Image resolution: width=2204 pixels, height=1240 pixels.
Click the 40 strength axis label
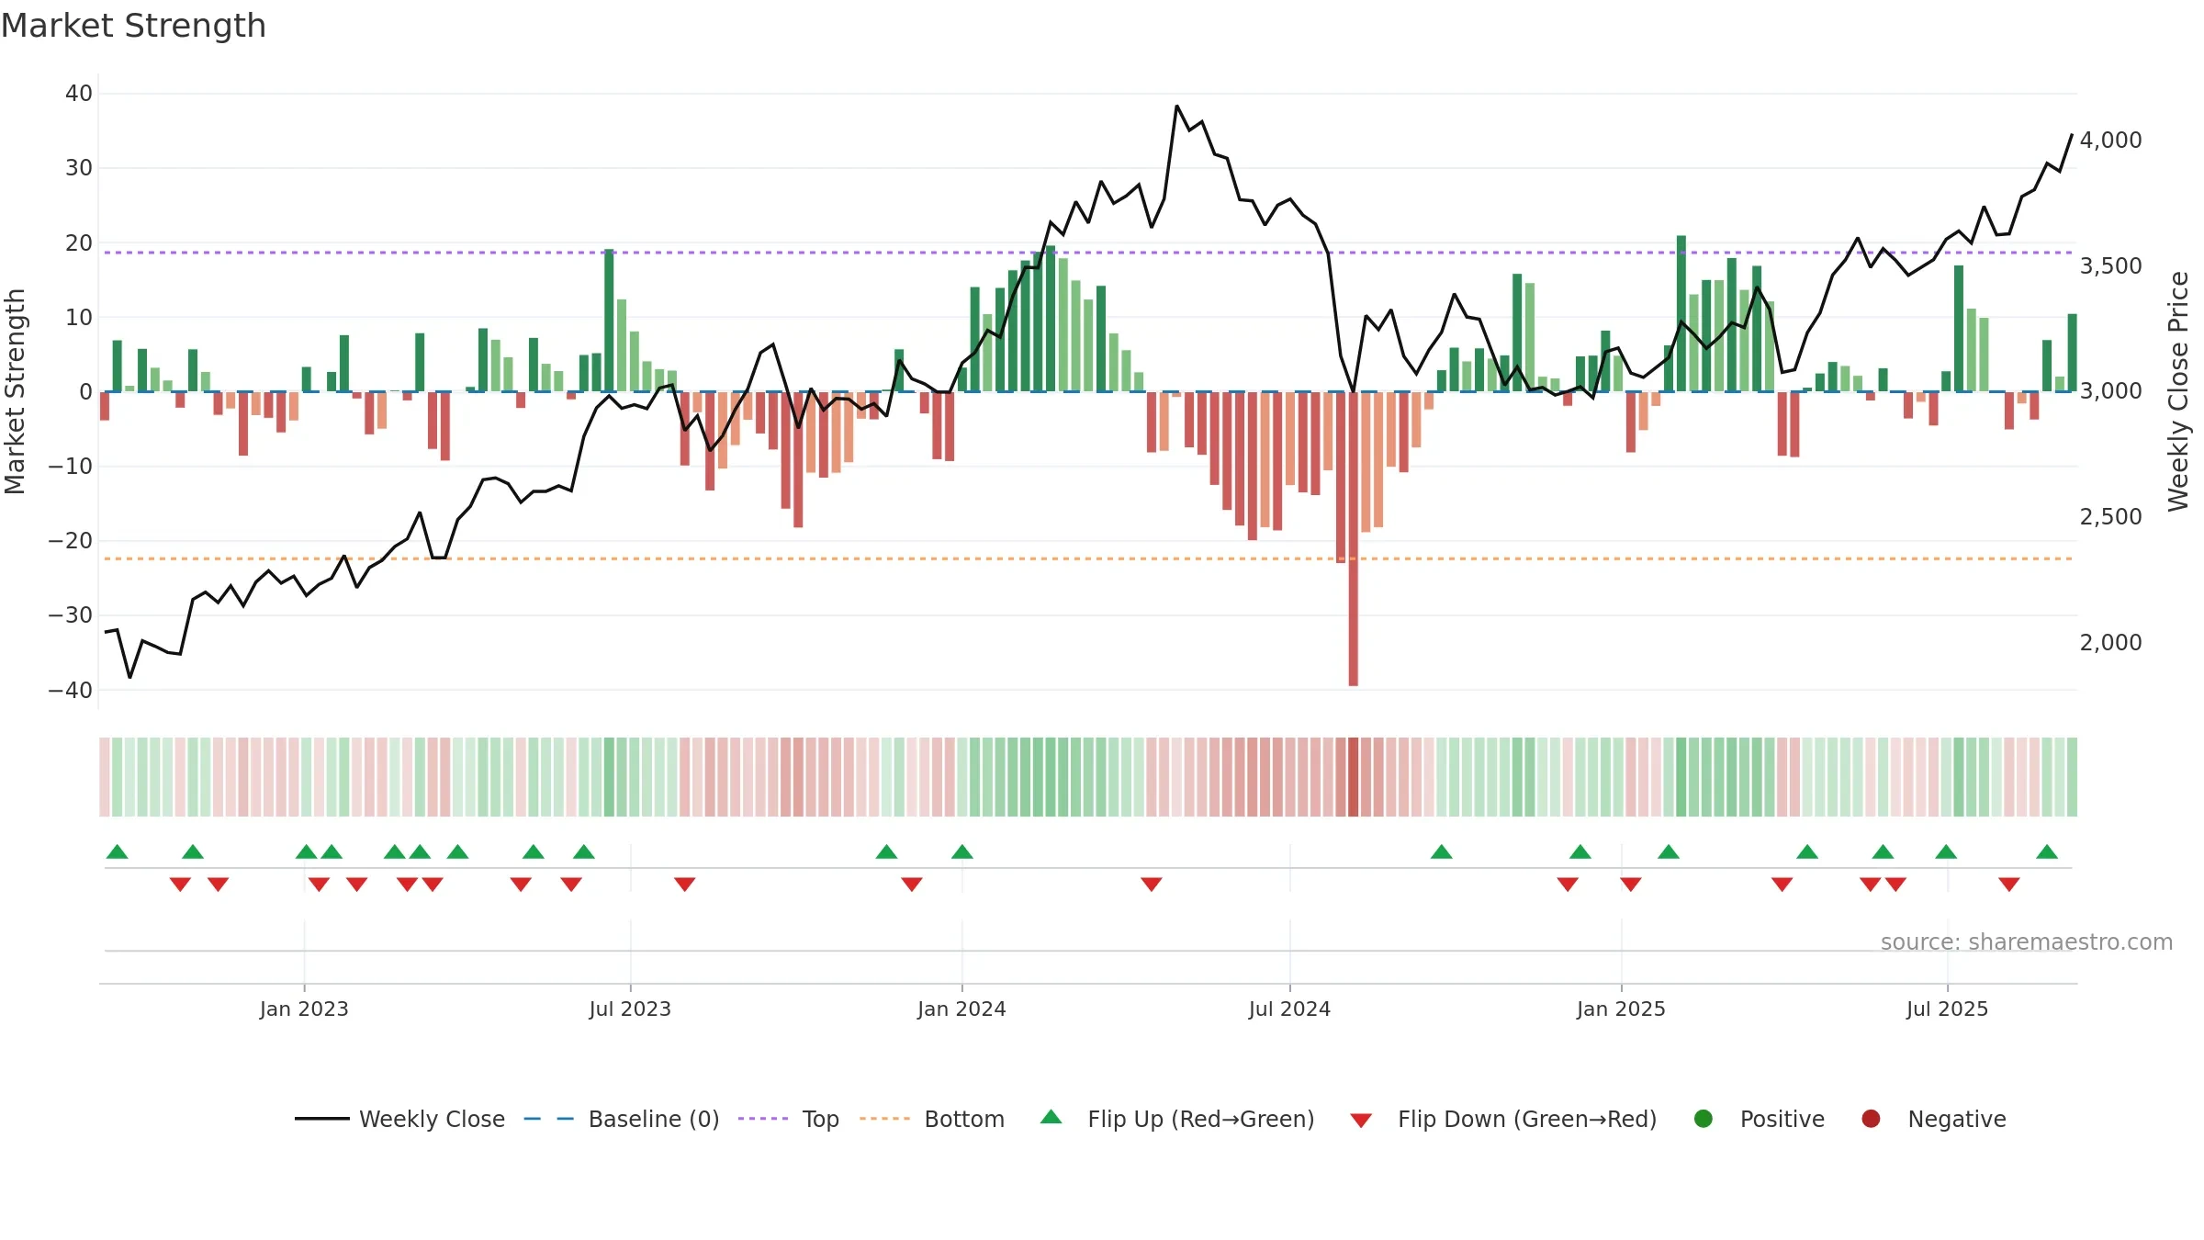79,94
